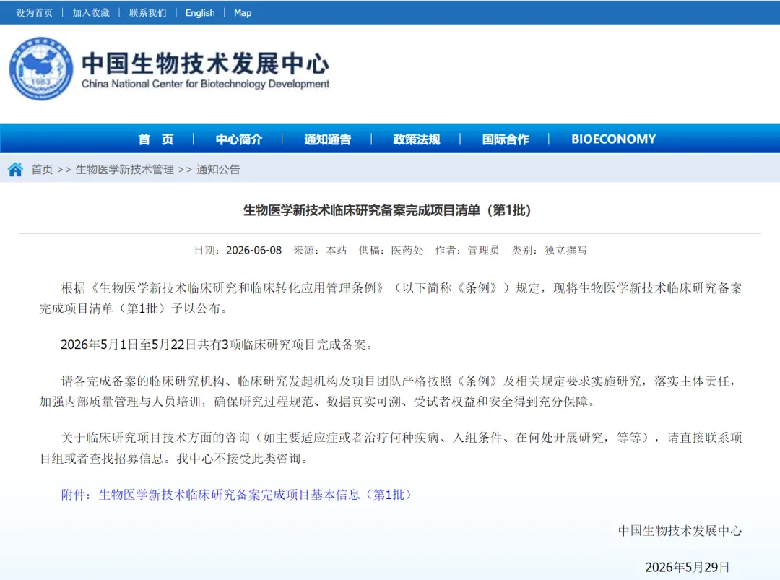Open the 联系我们 contact link

point(148,13)
